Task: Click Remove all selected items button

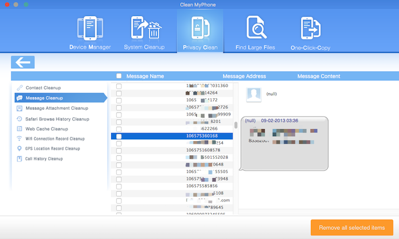Action: tap(352, 228)
